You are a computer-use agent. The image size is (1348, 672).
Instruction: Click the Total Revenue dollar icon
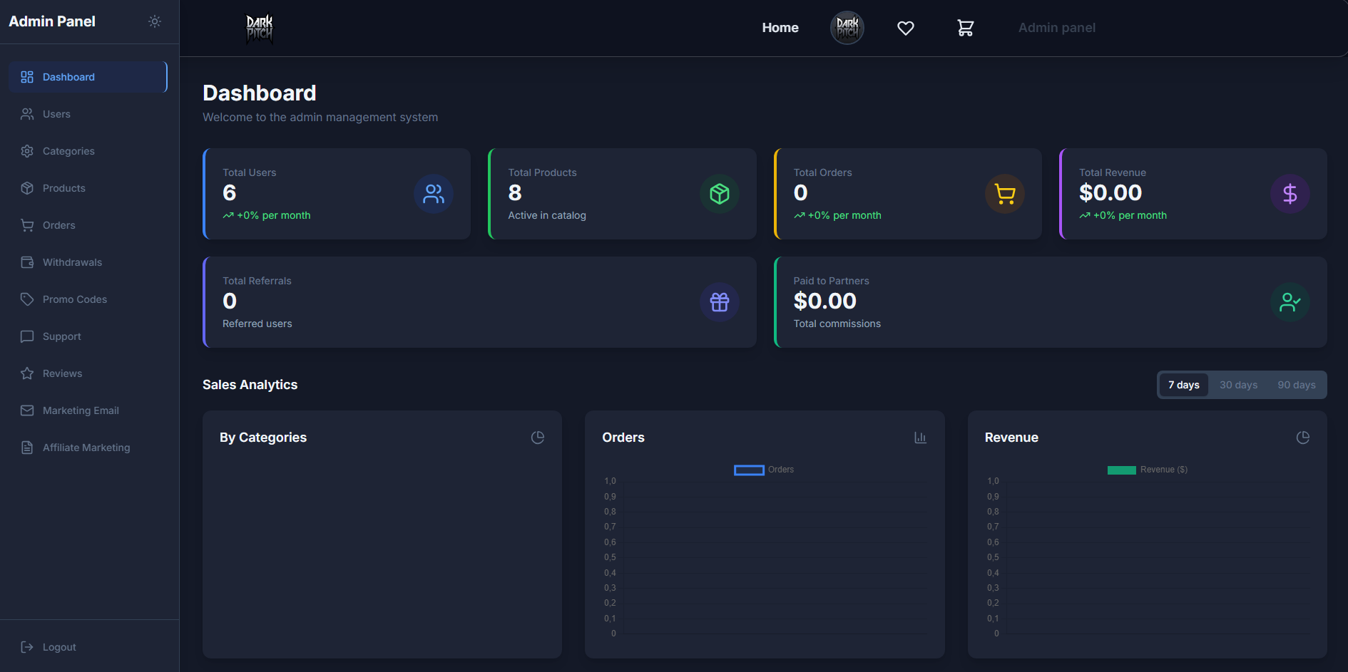(x=1290, y=194)
